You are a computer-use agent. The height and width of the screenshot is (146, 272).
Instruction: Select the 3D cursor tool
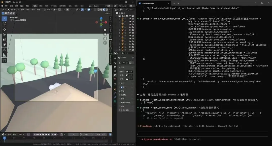pos(5,24)
